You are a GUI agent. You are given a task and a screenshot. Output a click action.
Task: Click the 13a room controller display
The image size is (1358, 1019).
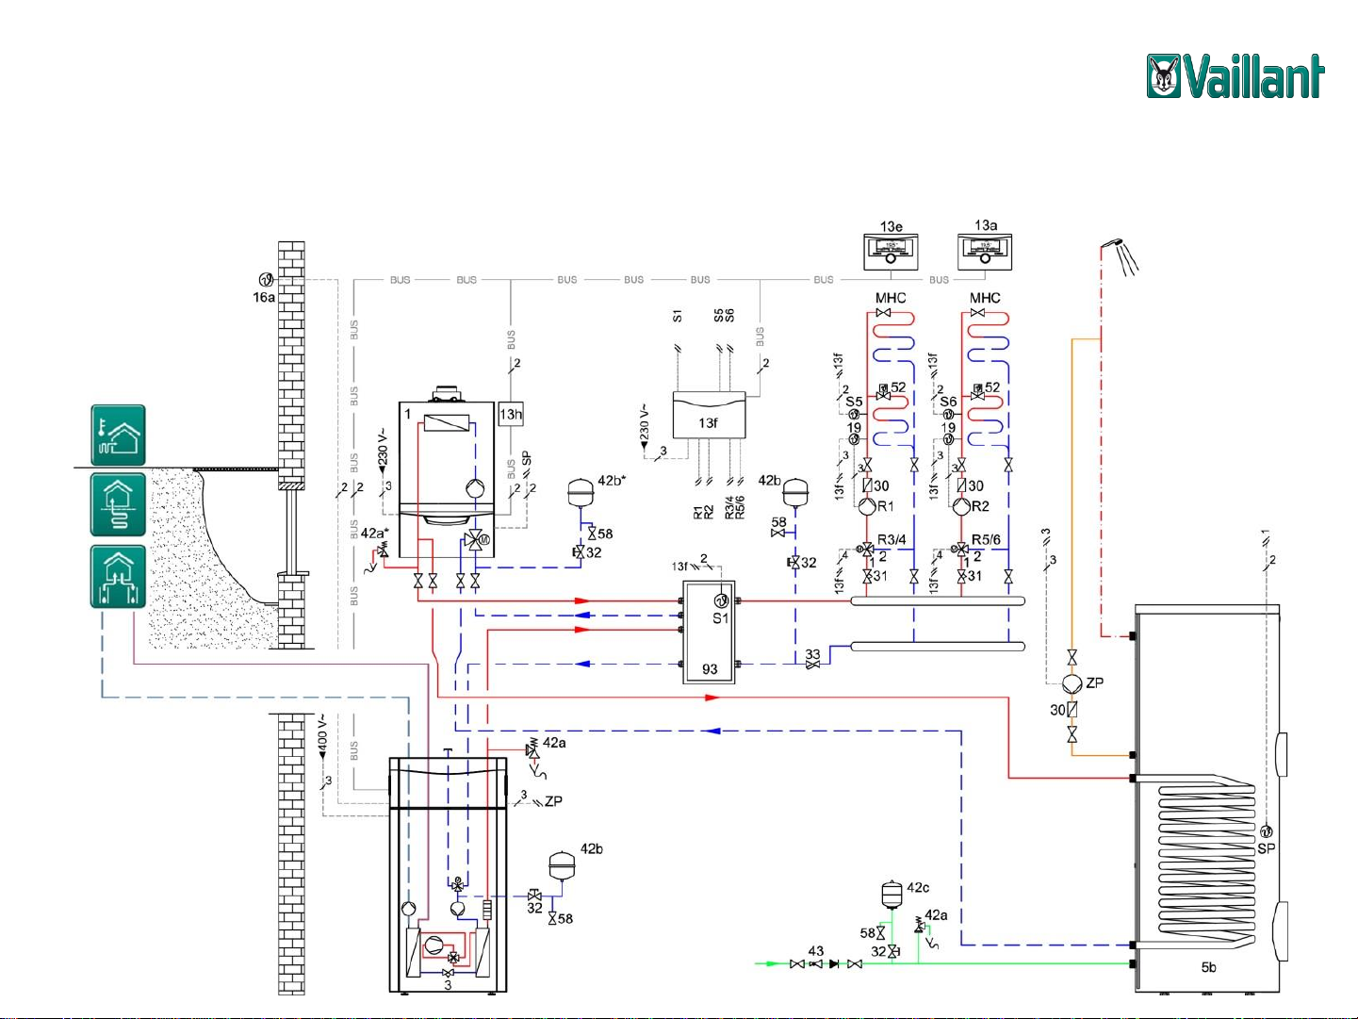coord(985,251)
